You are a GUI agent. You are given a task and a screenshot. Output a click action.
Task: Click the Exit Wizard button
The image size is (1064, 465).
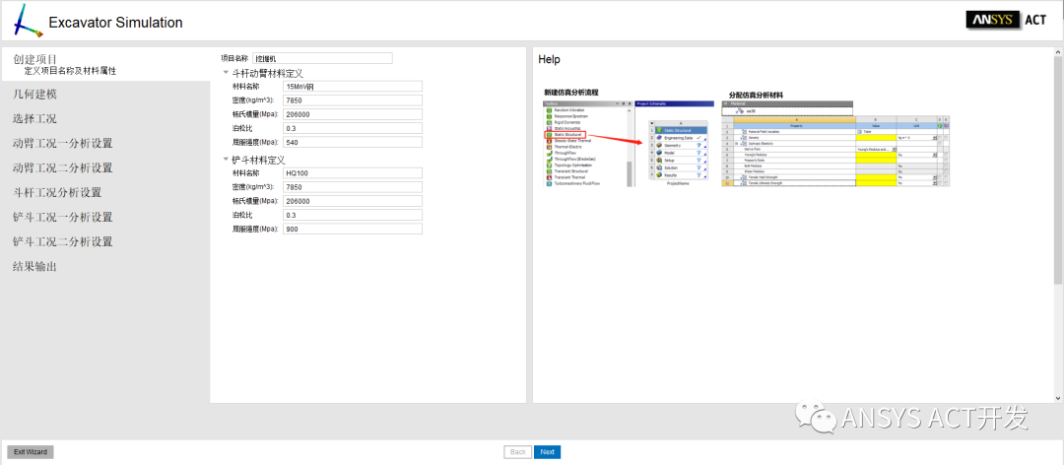pos(31,452)
